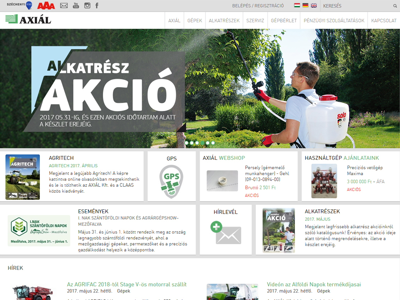This screenshot has width=400, height=300.
Task: Click the HÍREK section heading
Action: [15, 268]
